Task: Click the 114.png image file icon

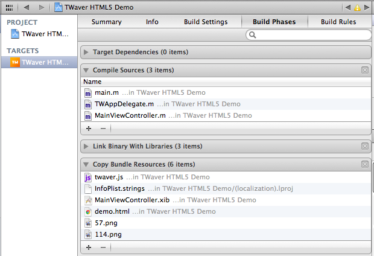Action: pyautogui.click(x=88, y=234)
